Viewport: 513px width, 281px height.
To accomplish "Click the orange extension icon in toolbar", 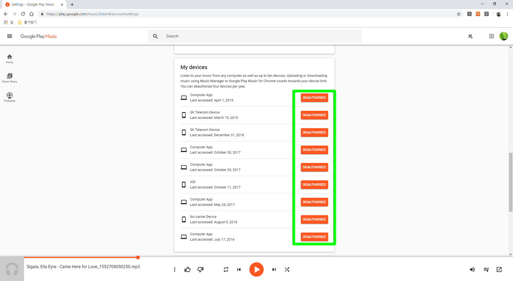I will tap(478, 14).
